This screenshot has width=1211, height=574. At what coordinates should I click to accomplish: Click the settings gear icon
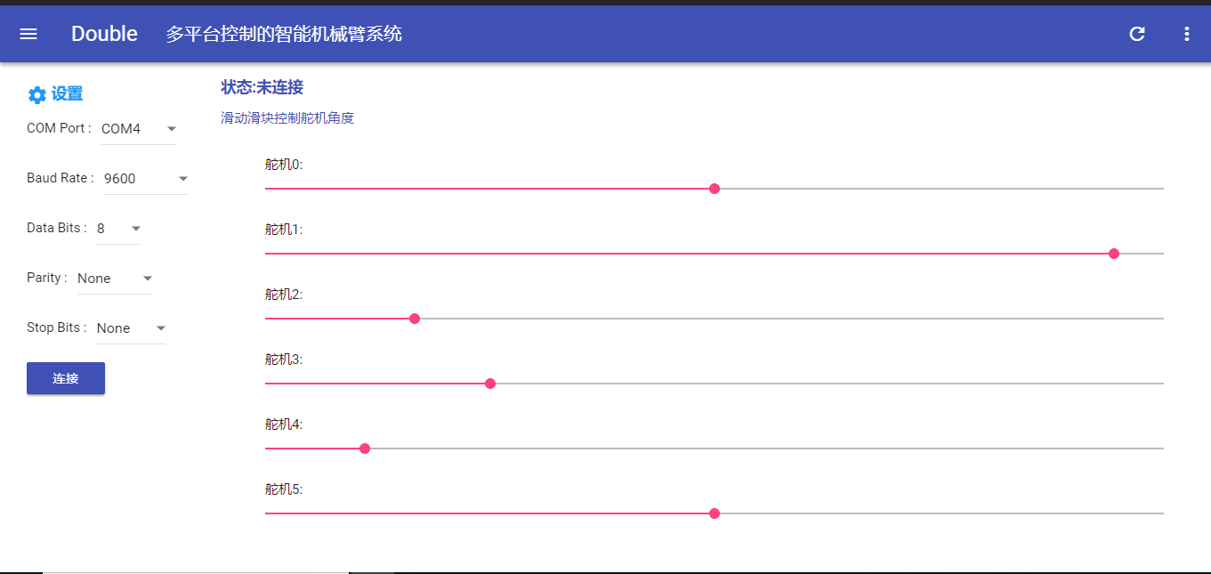(36, 95)
